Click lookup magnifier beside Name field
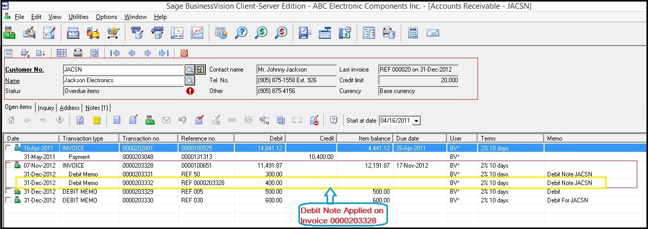 pos(189,80)
